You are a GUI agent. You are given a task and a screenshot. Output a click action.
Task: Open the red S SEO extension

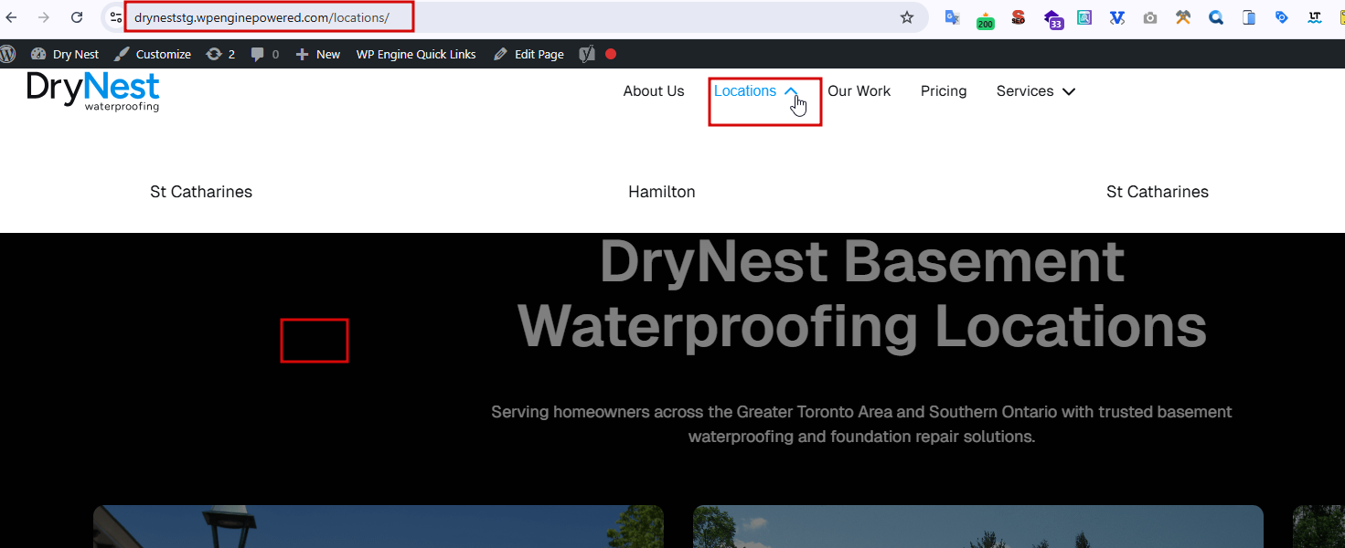[1018, 17]
